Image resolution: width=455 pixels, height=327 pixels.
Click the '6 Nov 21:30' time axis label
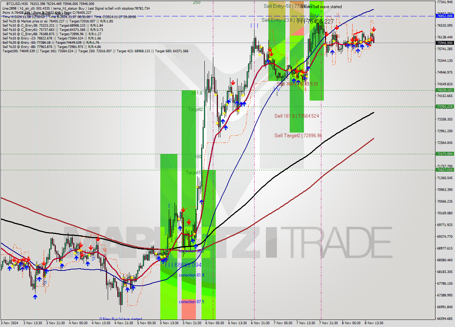[260, 323]
